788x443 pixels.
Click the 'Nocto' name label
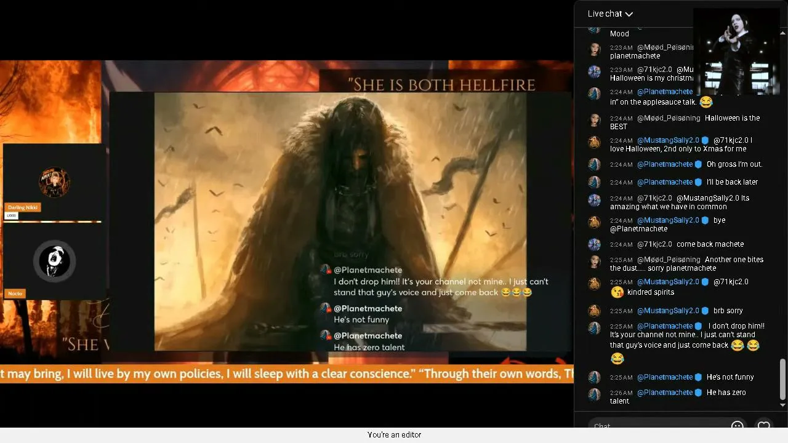(x=15, y=293)
